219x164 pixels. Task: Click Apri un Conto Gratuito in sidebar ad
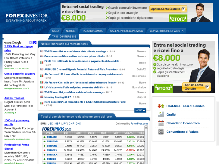click(196, 87)
